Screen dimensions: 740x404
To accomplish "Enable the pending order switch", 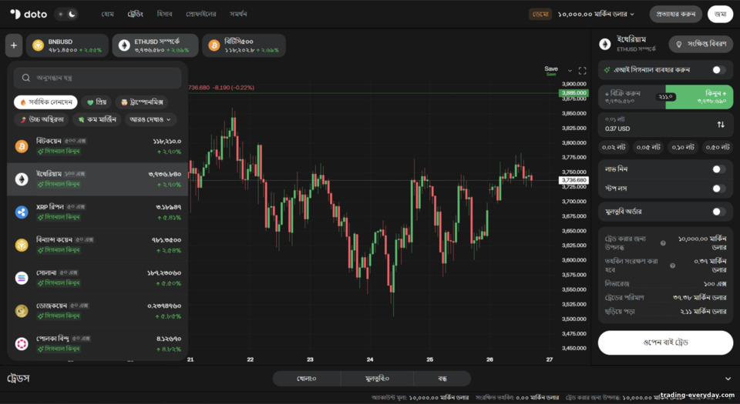I will (x=718, y=212).
